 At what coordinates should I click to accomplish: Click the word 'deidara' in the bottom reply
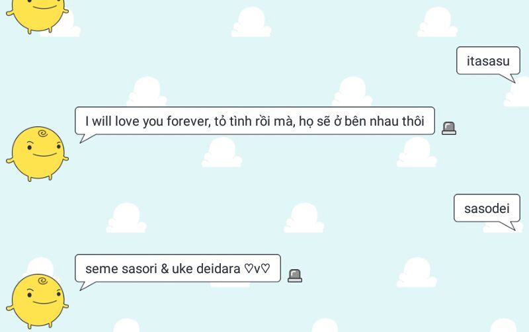coord(218,269)
